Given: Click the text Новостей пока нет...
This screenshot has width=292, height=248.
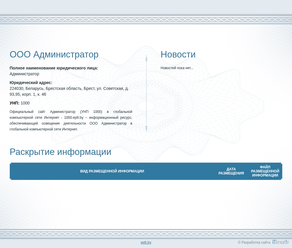Looking at the screenshot, I should coord(177,68).
